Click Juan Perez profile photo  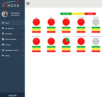coord(5,14)
